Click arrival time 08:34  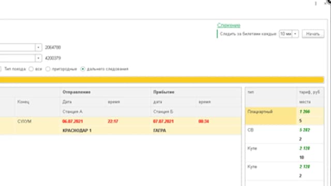click(204, 121)
